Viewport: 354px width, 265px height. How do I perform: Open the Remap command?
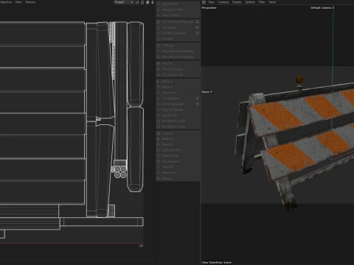pos(178,178)
